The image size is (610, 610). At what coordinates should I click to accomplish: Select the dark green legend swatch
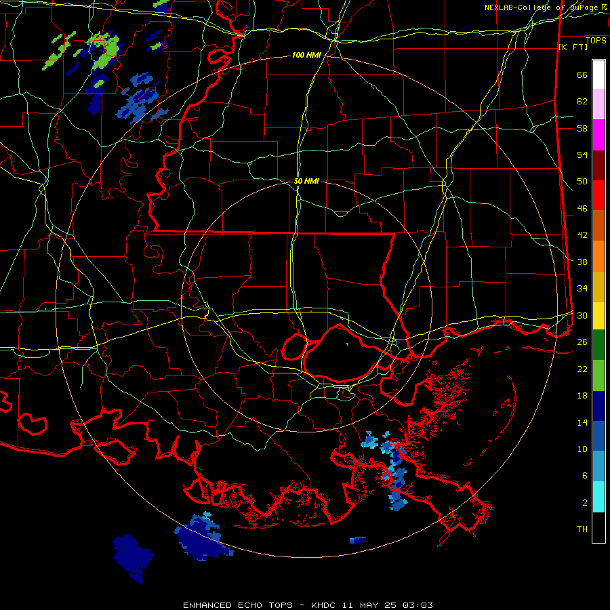click(x=598, y=345)
